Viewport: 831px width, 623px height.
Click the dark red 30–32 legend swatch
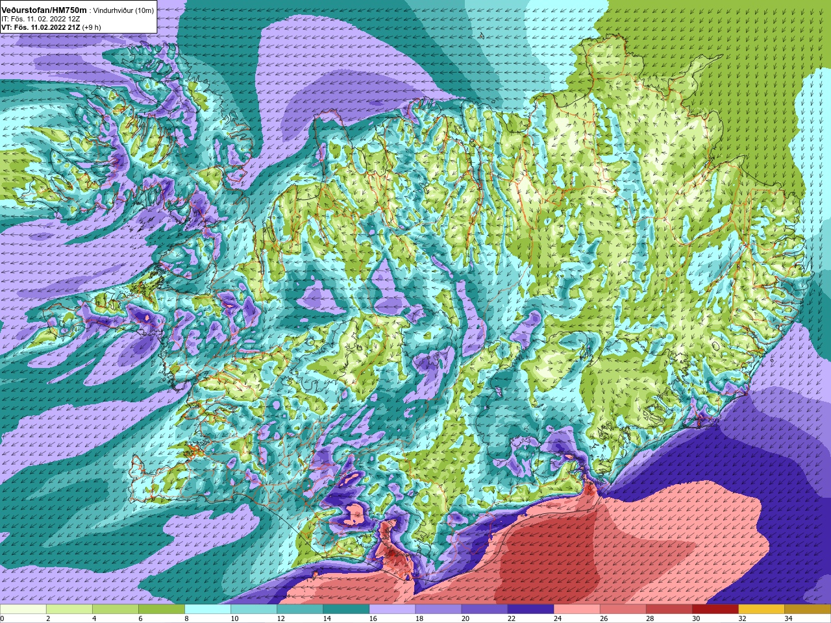point(715,609)
